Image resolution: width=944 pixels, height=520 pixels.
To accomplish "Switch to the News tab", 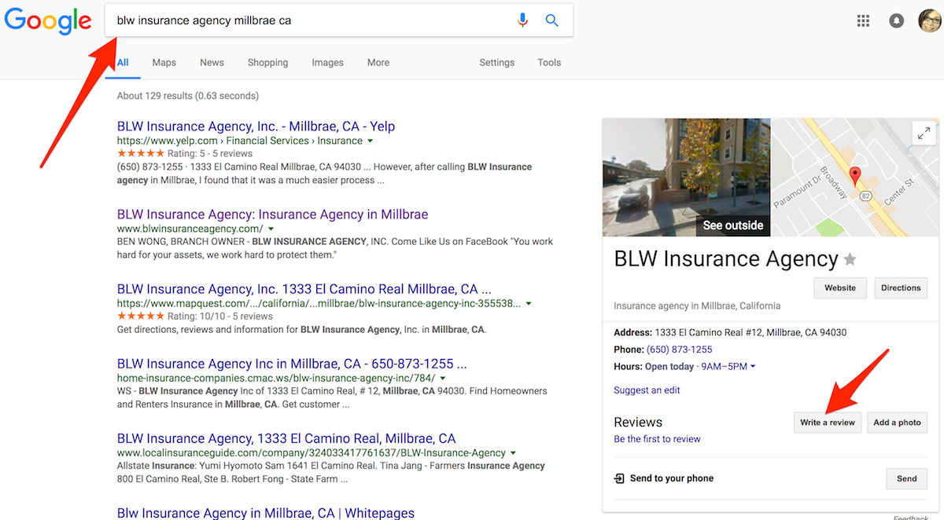I will pos(212,63).
